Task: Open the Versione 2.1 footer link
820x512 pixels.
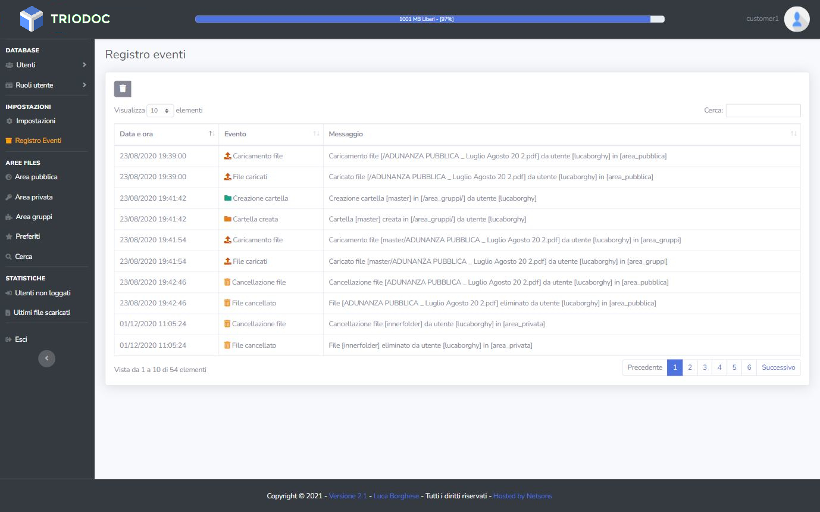Action: point(348,496)
